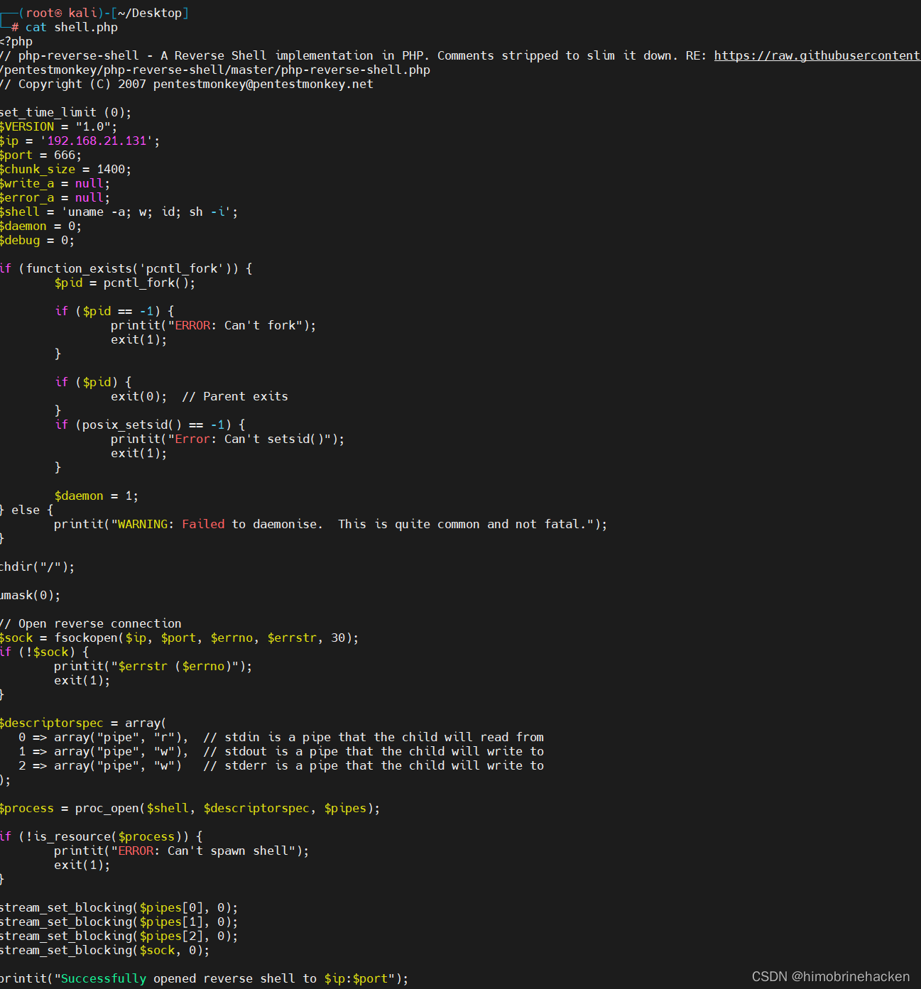Click the '$pid = pcntl_fork();' line
This screenshot has height=989, width=921.
point(124,283)
